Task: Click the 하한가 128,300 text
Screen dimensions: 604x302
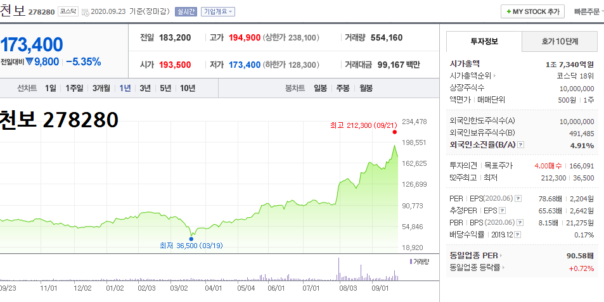Action: [x=291, y=65]
